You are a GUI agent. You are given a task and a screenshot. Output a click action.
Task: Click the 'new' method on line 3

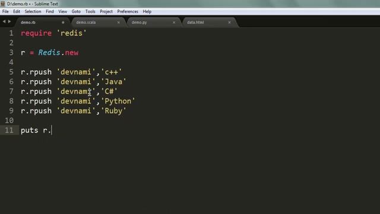(72, 53)
